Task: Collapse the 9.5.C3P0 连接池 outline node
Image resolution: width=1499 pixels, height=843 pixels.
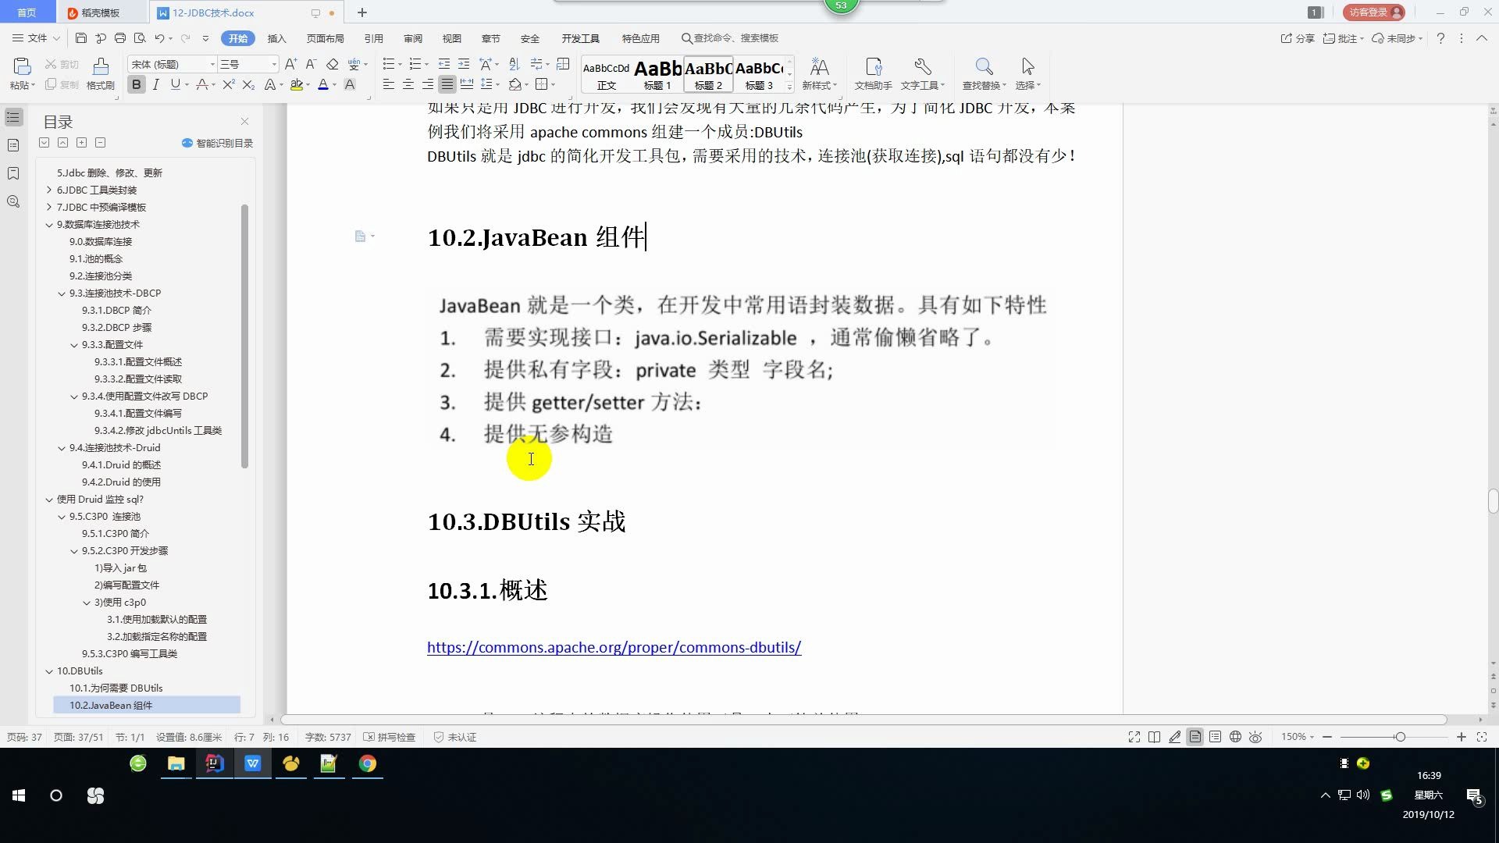Action: (62, 516)
